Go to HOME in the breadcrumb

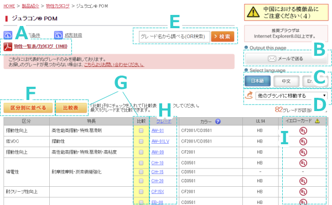pos(9,6)
